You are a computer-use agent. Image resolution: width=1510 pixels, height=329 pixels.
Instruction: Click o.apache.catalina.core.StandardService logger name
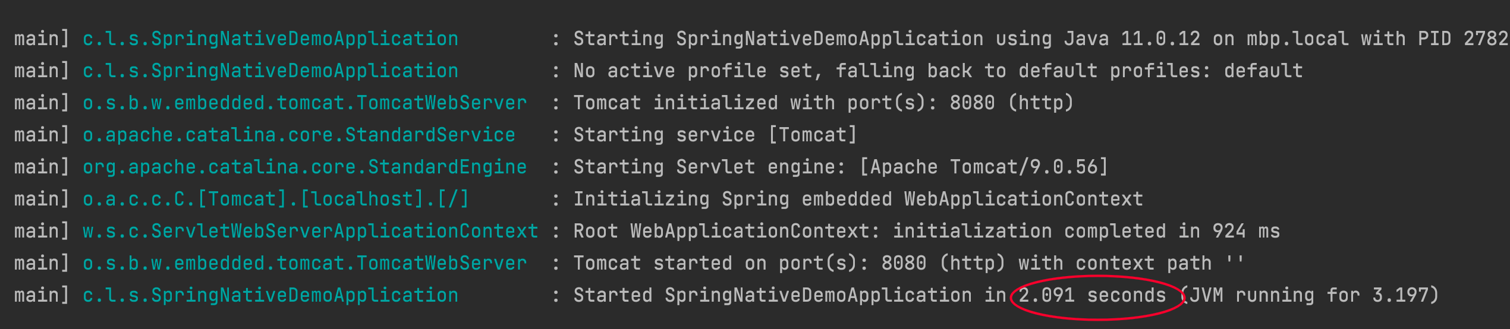(x=299, y=135)
